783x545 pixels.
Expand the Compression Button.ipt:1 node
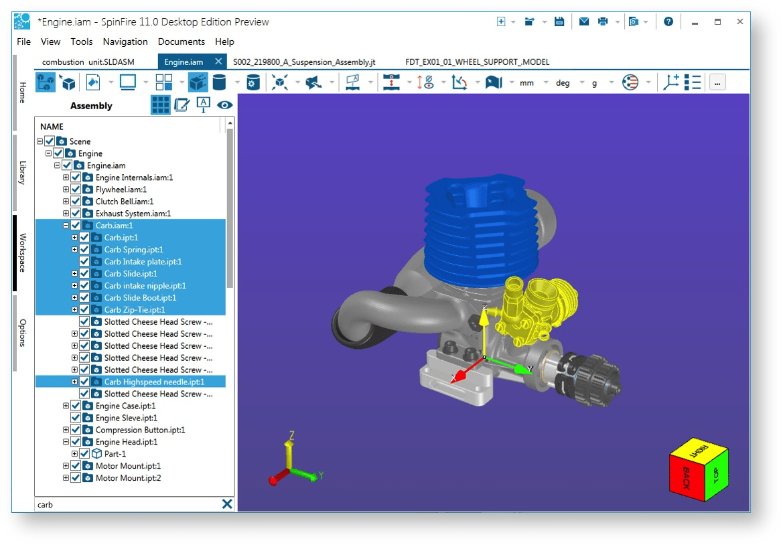pyautogui.click(x=66, y=430)
